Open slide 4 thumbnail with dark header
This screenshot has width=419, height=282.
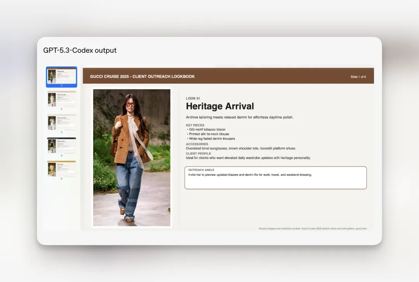point(61,145)
